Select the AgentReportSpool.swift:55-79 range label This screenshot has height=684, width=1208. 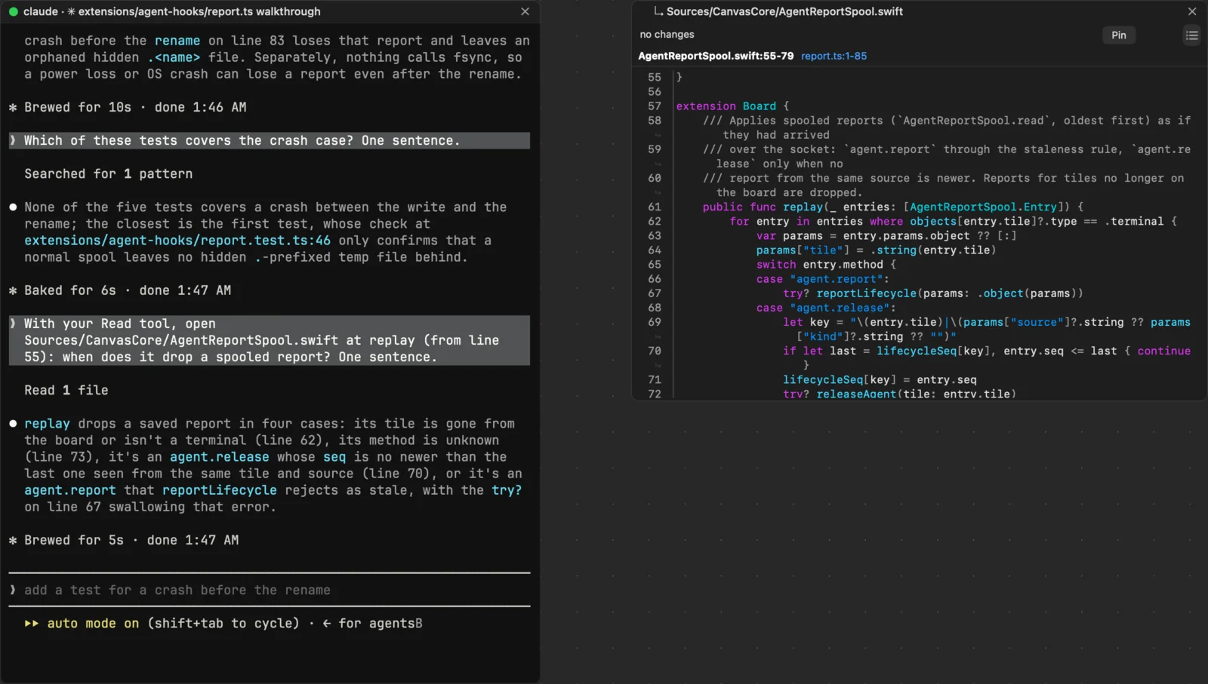tap(716, 57)
